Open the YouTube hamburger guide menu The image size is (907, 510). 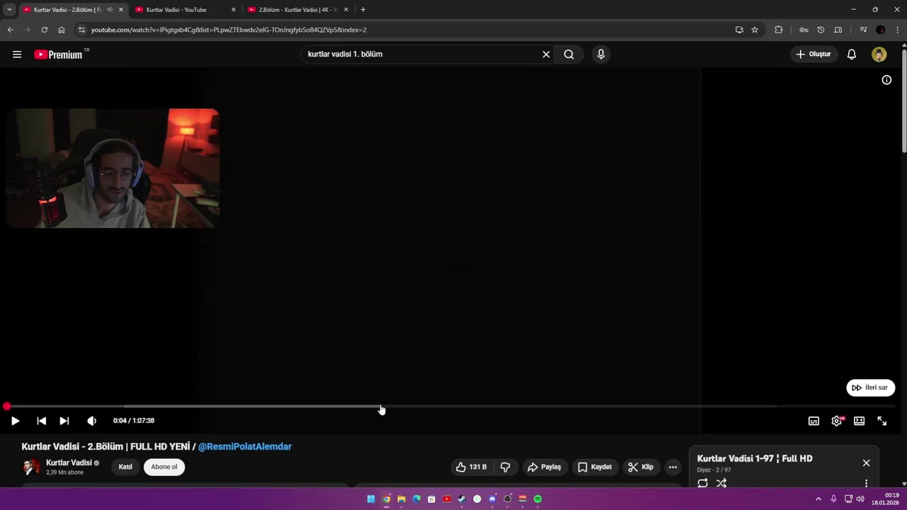tap(17, 55)
